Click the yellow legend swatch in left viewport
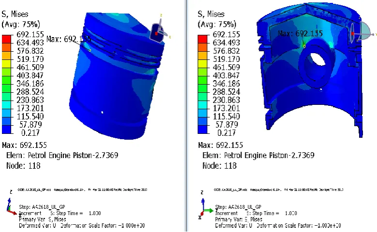 6,64
